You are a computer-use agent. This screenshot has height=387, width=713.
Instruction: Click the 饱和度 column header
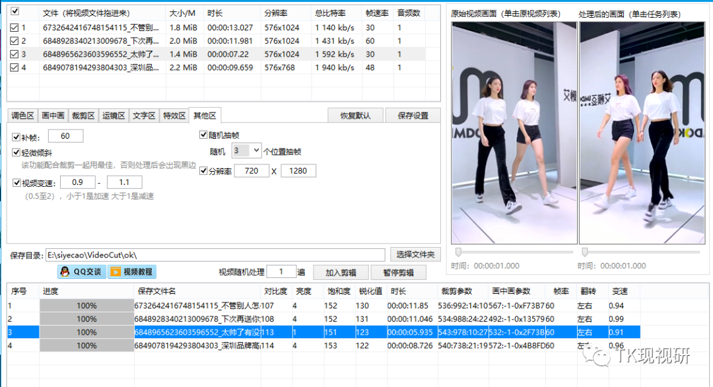pos(339,291)
